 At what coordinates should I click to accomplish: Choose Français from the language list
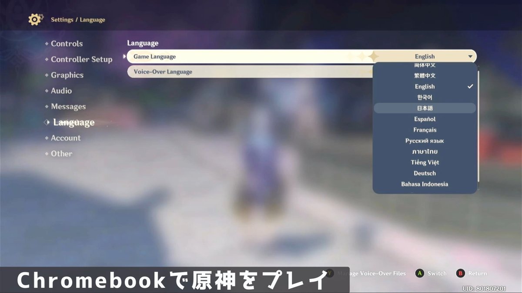pos(425,130)
